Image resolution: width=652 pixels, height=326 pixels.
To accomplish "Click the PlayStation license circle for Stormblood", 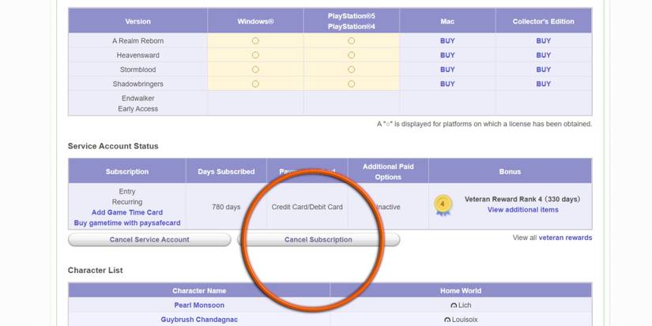I will click(x=351, y=69).
